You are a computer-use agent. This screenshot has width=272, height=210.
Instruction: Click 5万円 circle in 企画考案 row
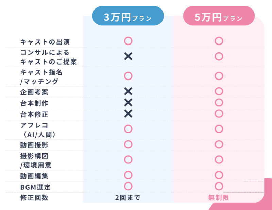point(219,91)
